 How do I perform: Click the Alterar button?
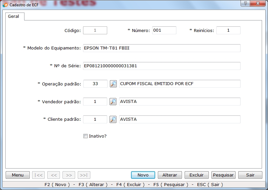[170, 175]
